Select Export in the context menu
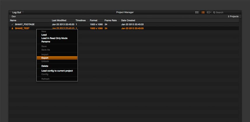The height and width of the screenshot is (122, 250). pos(57,58)
